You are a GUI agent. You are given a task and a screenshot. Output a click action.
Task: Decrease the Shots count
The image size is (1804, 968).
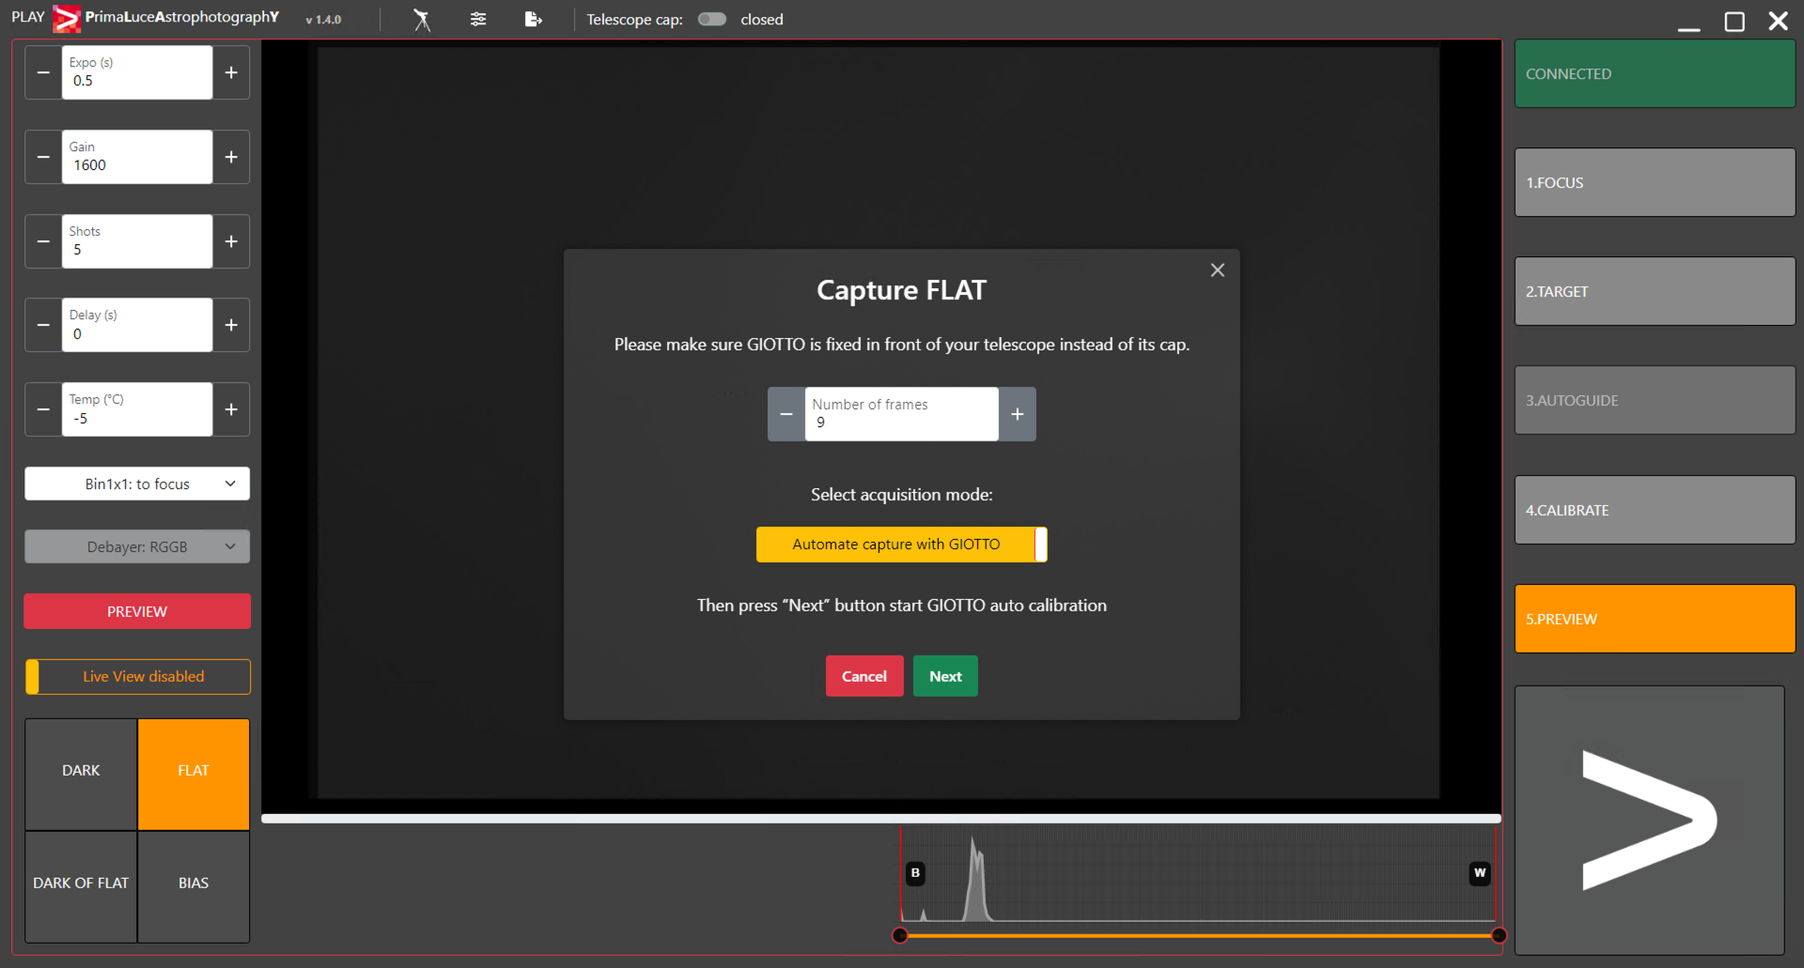tap(43, 241)
